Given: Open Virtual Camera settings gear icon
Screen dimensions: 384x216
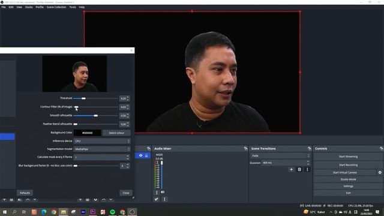Looking at the screenshot, I should pos(380,172).
